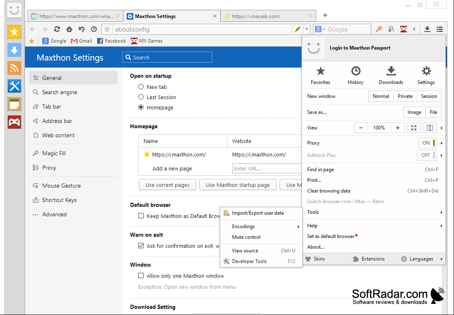Expand the toolbar extensions dropdown arrow
Viewport: 454px width, 315px height.
coord(414,29)
